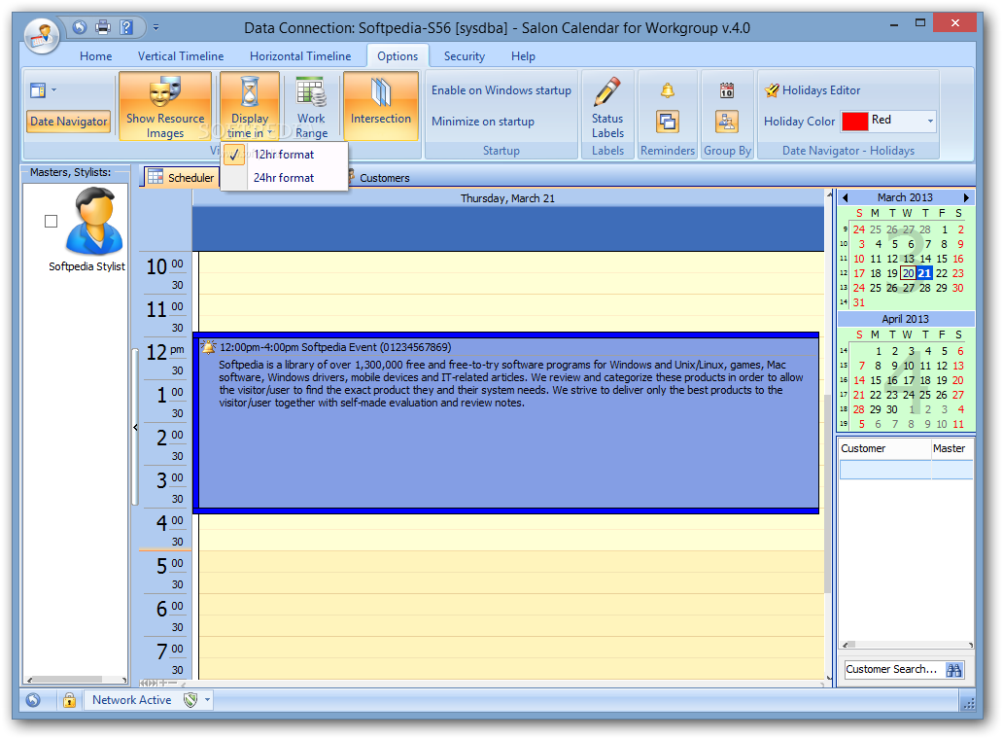This screenshot has height=739, width=1003.
Task: Open the Home ribbon tab
Action: [96, 56]
